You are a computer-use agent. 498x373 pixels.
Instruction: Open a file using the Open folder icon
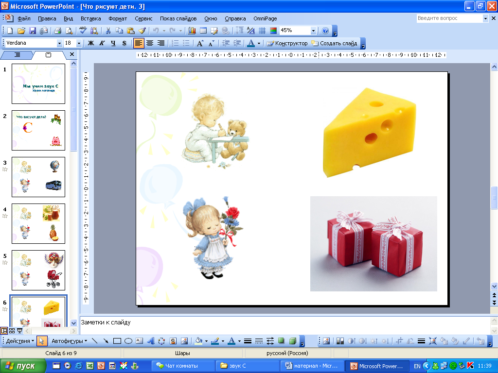point(21,31)
